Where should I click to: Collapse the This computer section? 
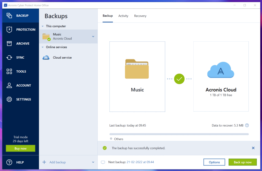43,26
